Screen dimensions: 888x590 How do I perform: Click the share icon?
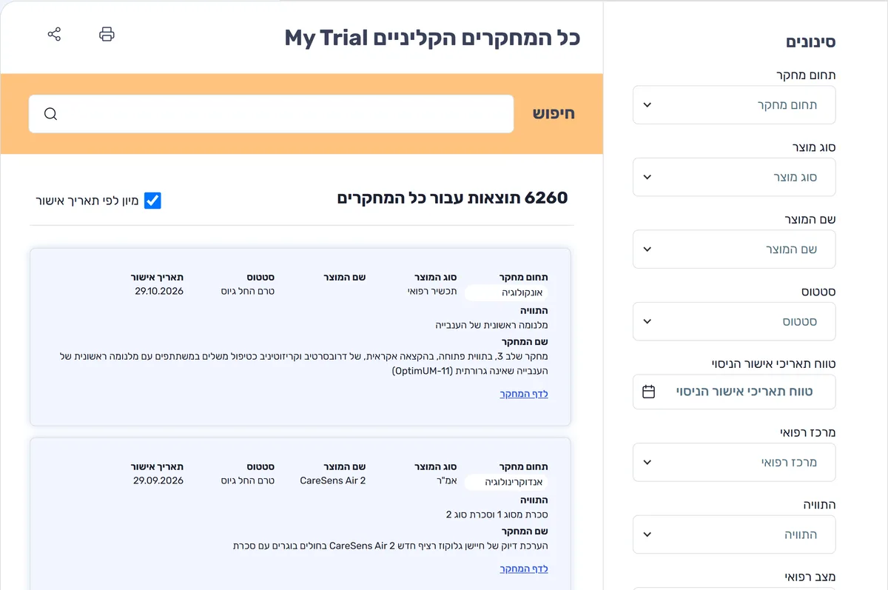pos(54,34)
